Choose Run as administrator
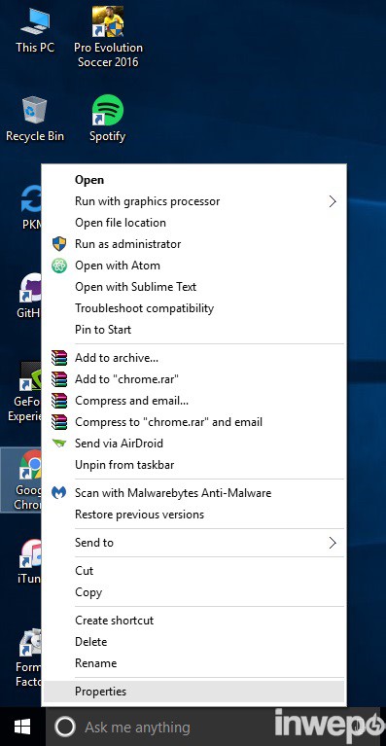Screen dimensions: 386x746 point(193,244)
